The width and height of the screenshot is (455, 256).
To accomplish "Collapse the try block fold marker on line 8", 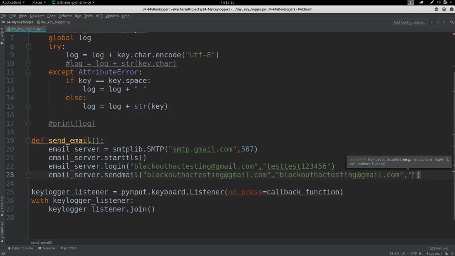I will tap(29, 46).
